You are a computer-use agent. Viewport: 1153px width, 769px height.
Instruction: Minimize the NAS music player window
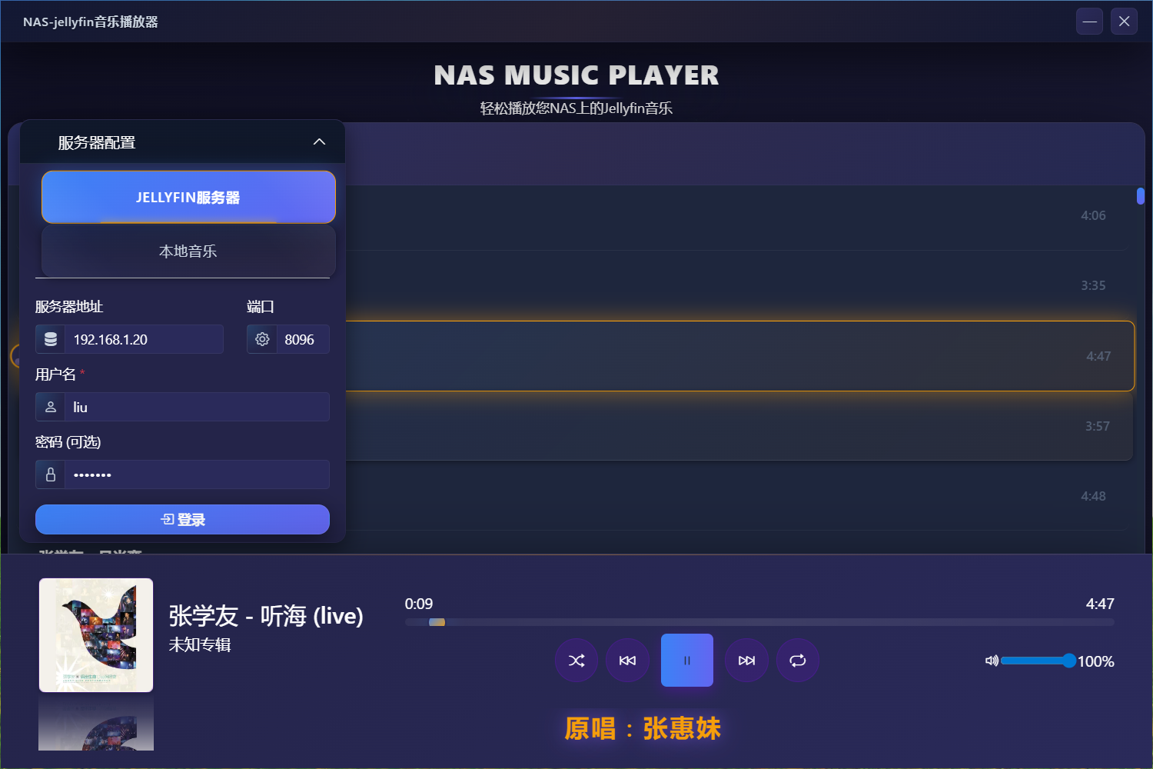pos(1089,22)
